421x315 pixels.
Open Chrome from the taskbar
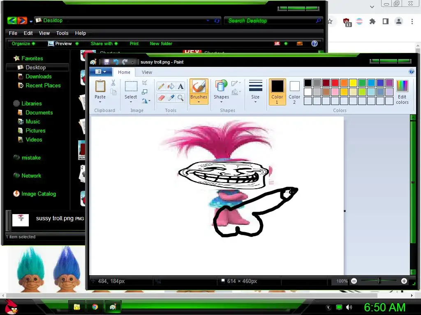(95, 307)
